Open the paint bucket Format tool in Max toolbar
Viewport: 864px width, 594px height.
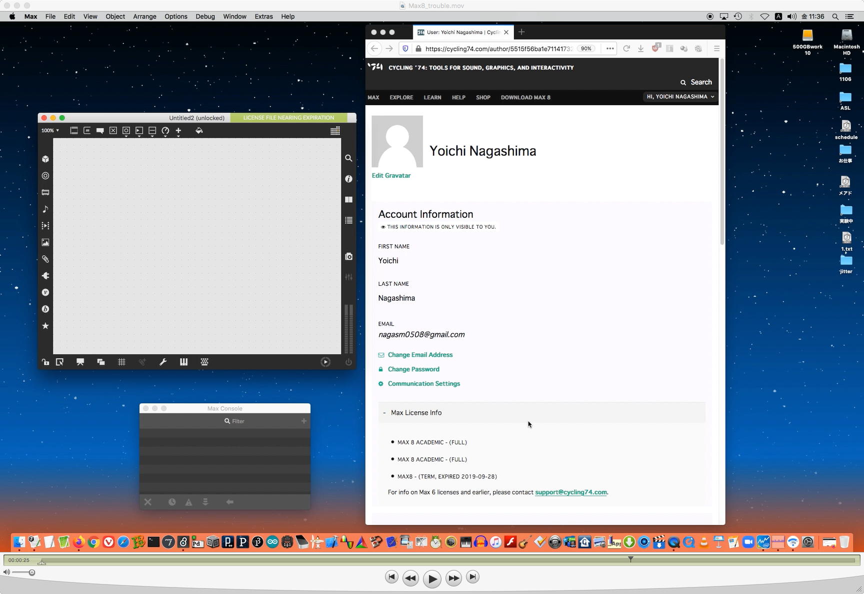(199, 131)
